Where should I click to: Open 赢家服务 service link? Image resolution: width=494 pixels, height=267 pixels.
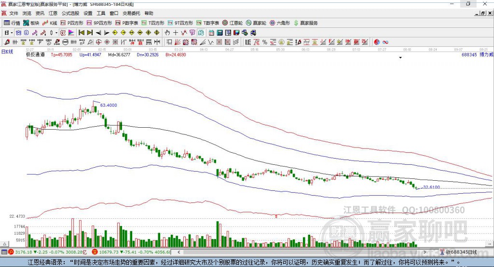pos(306,23)
